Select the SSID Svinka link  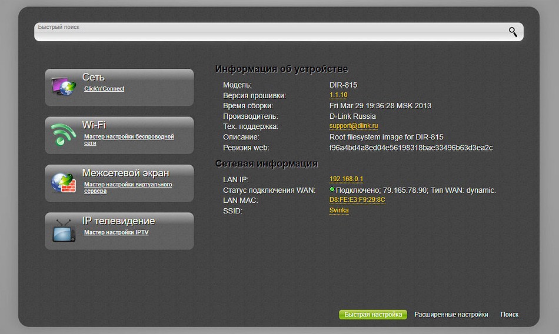(339, 211)
